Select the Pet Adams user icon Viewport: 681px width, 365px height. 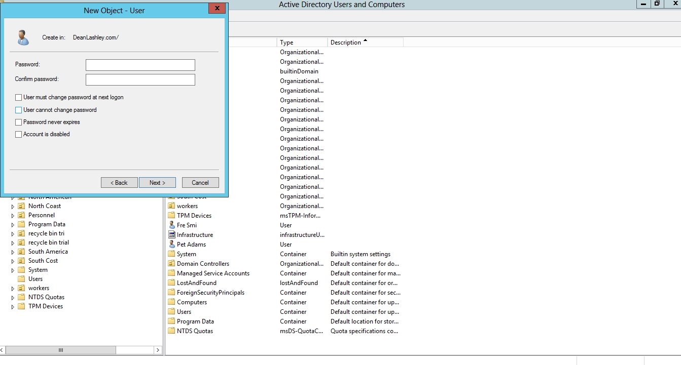click(x=171, y=245)
